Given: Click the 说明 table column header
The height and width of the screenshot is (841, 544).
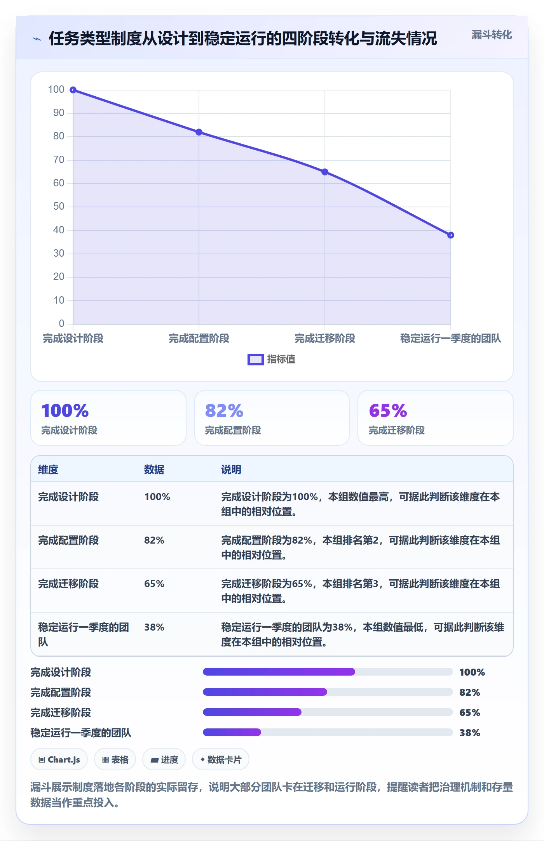Looking at the screenshot, I should [231, 470].
